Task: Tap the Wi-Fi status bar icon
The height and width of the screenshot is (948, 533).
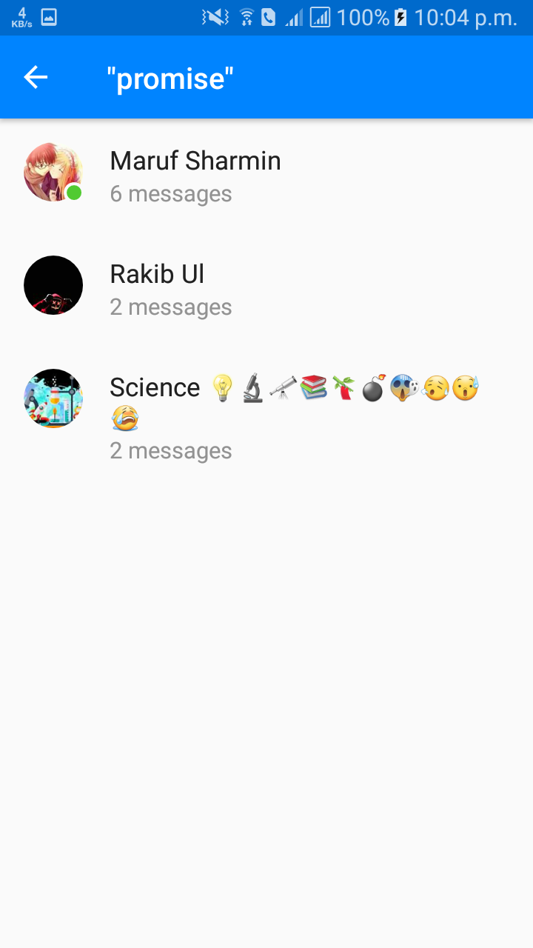Action: pyautogui.click(x=247, y=17)
